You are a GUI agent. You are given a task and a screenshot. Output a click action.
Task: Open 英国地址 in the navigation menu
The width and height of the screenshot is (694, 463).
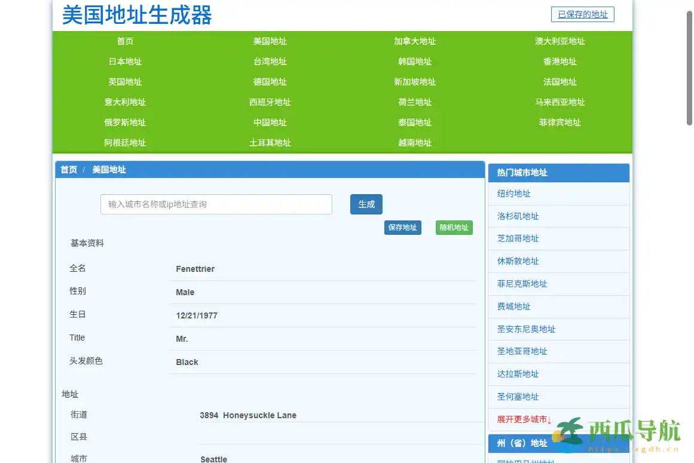(125, 82)
